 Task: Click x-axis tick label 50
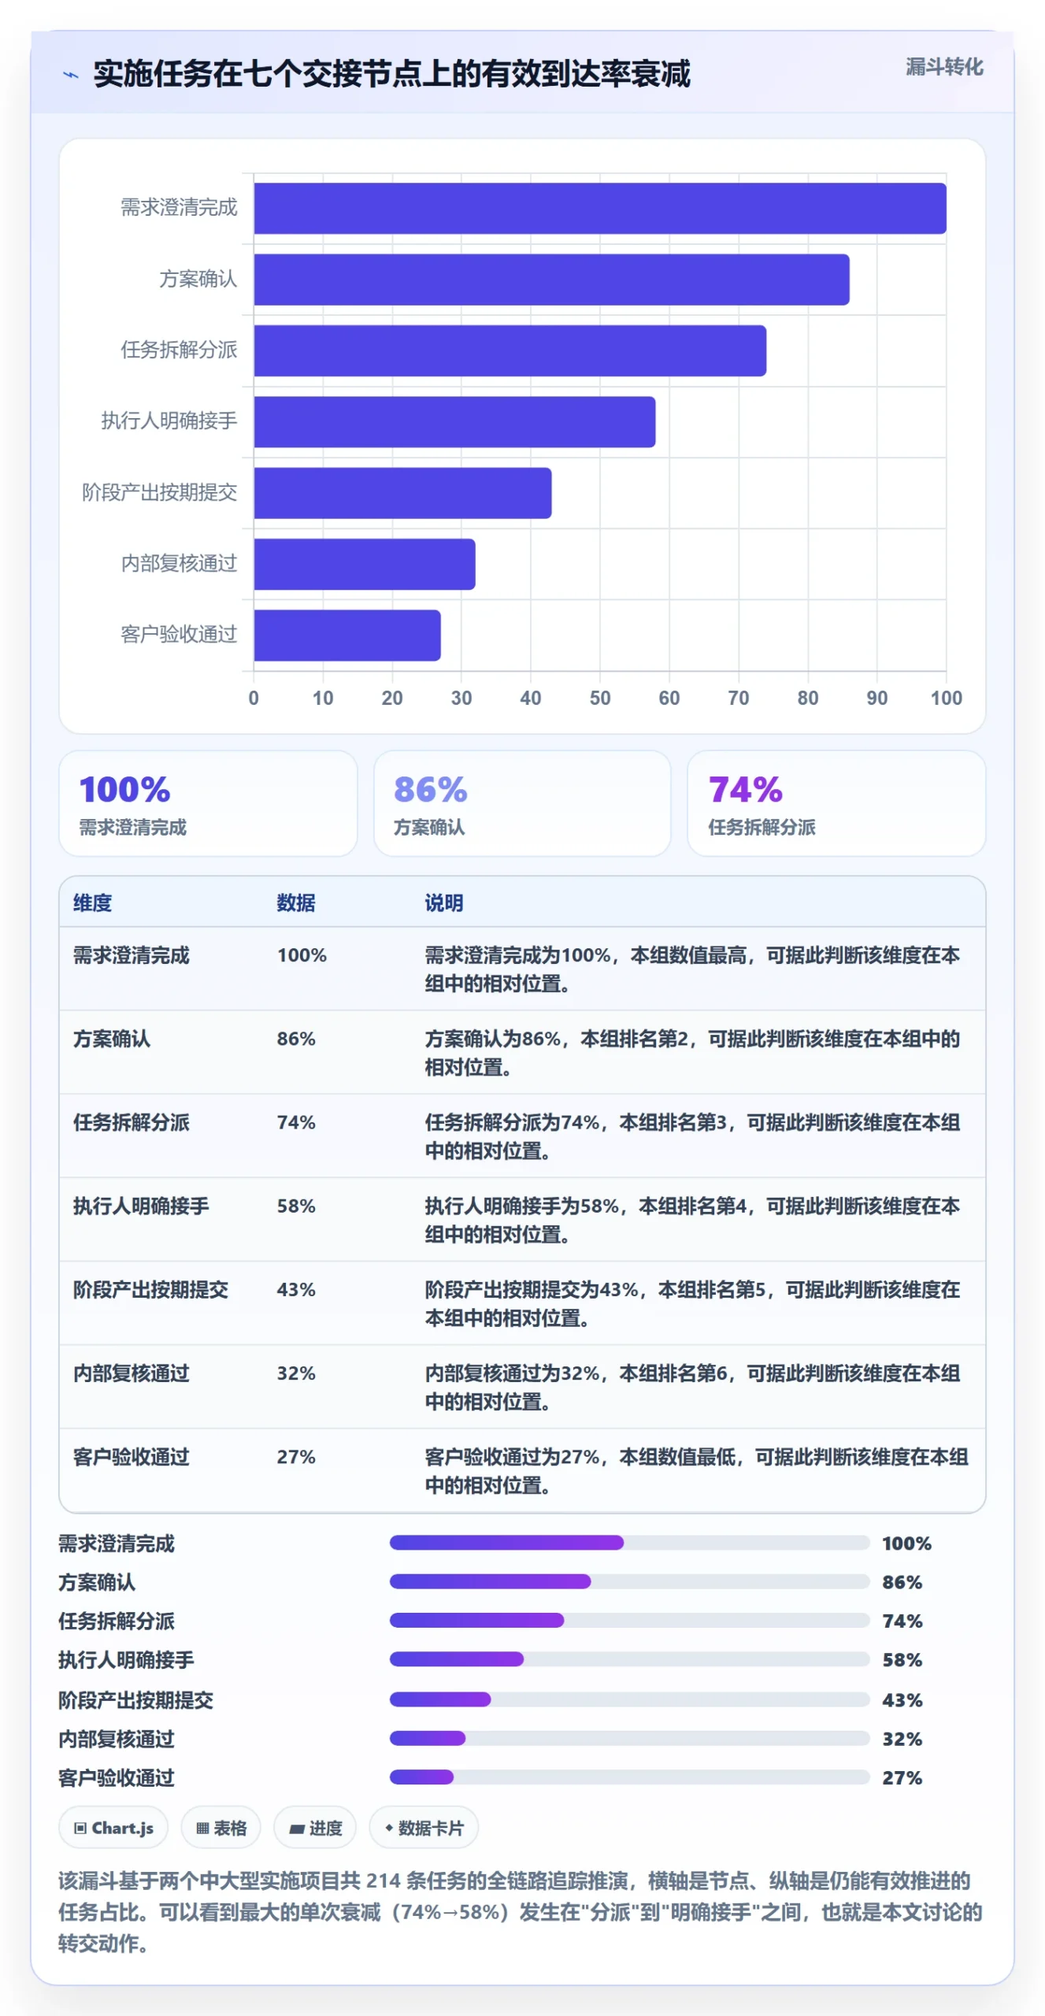point(599,698)
